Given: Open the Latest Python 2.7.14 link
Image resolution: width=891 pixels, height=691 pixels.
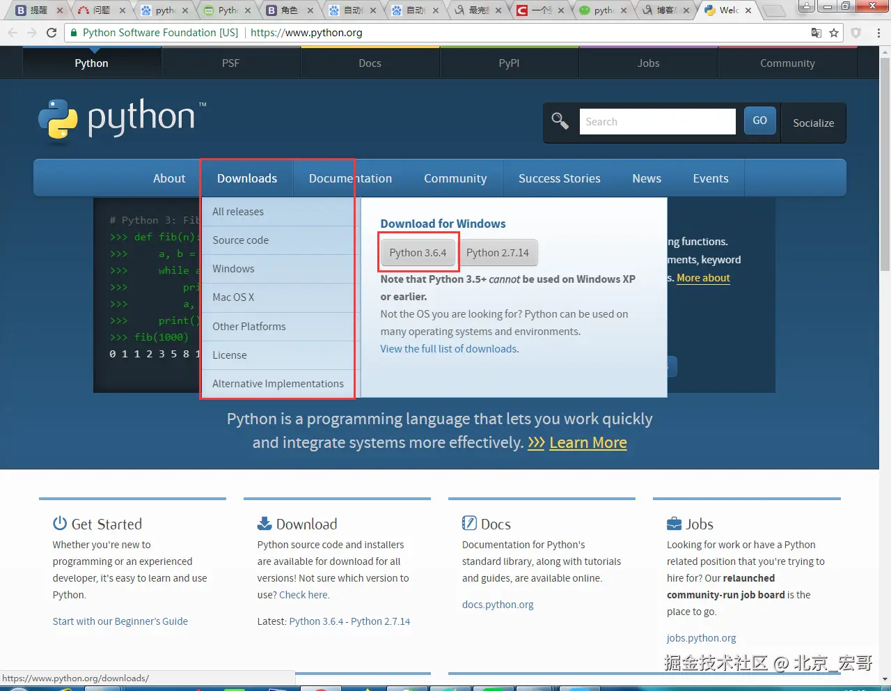Looking at the screenshot, I should 381,621.
